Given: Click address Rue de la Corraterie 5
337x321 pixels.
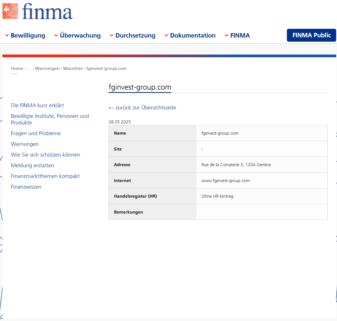Looking at the screenshot, I should (x=236, y=165).
